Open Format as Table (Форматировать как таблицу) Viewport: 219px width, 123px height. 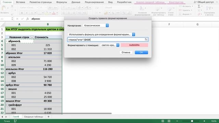(158, 11)
